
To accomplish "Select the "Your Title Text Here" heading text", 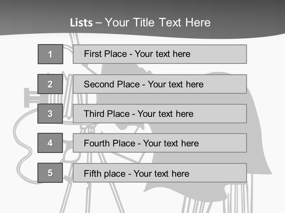I will click(158, 22).
